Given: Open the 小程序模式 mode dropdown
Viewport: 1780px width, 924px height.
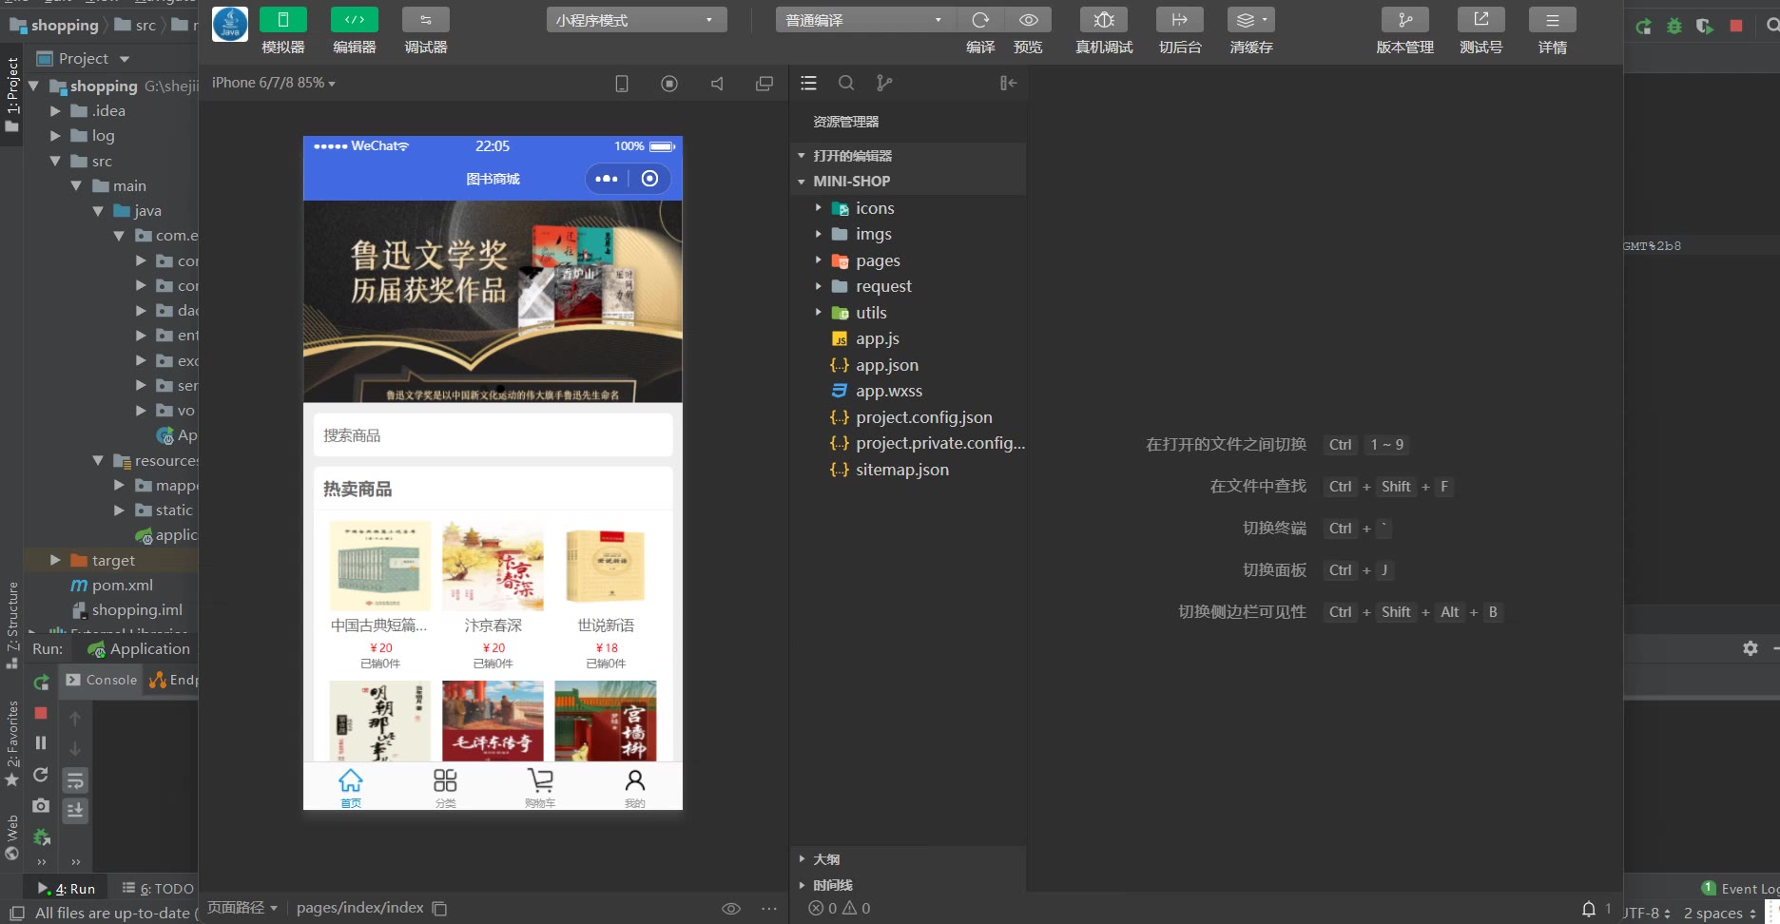Looking at the screenshot, I should point(636,20).
